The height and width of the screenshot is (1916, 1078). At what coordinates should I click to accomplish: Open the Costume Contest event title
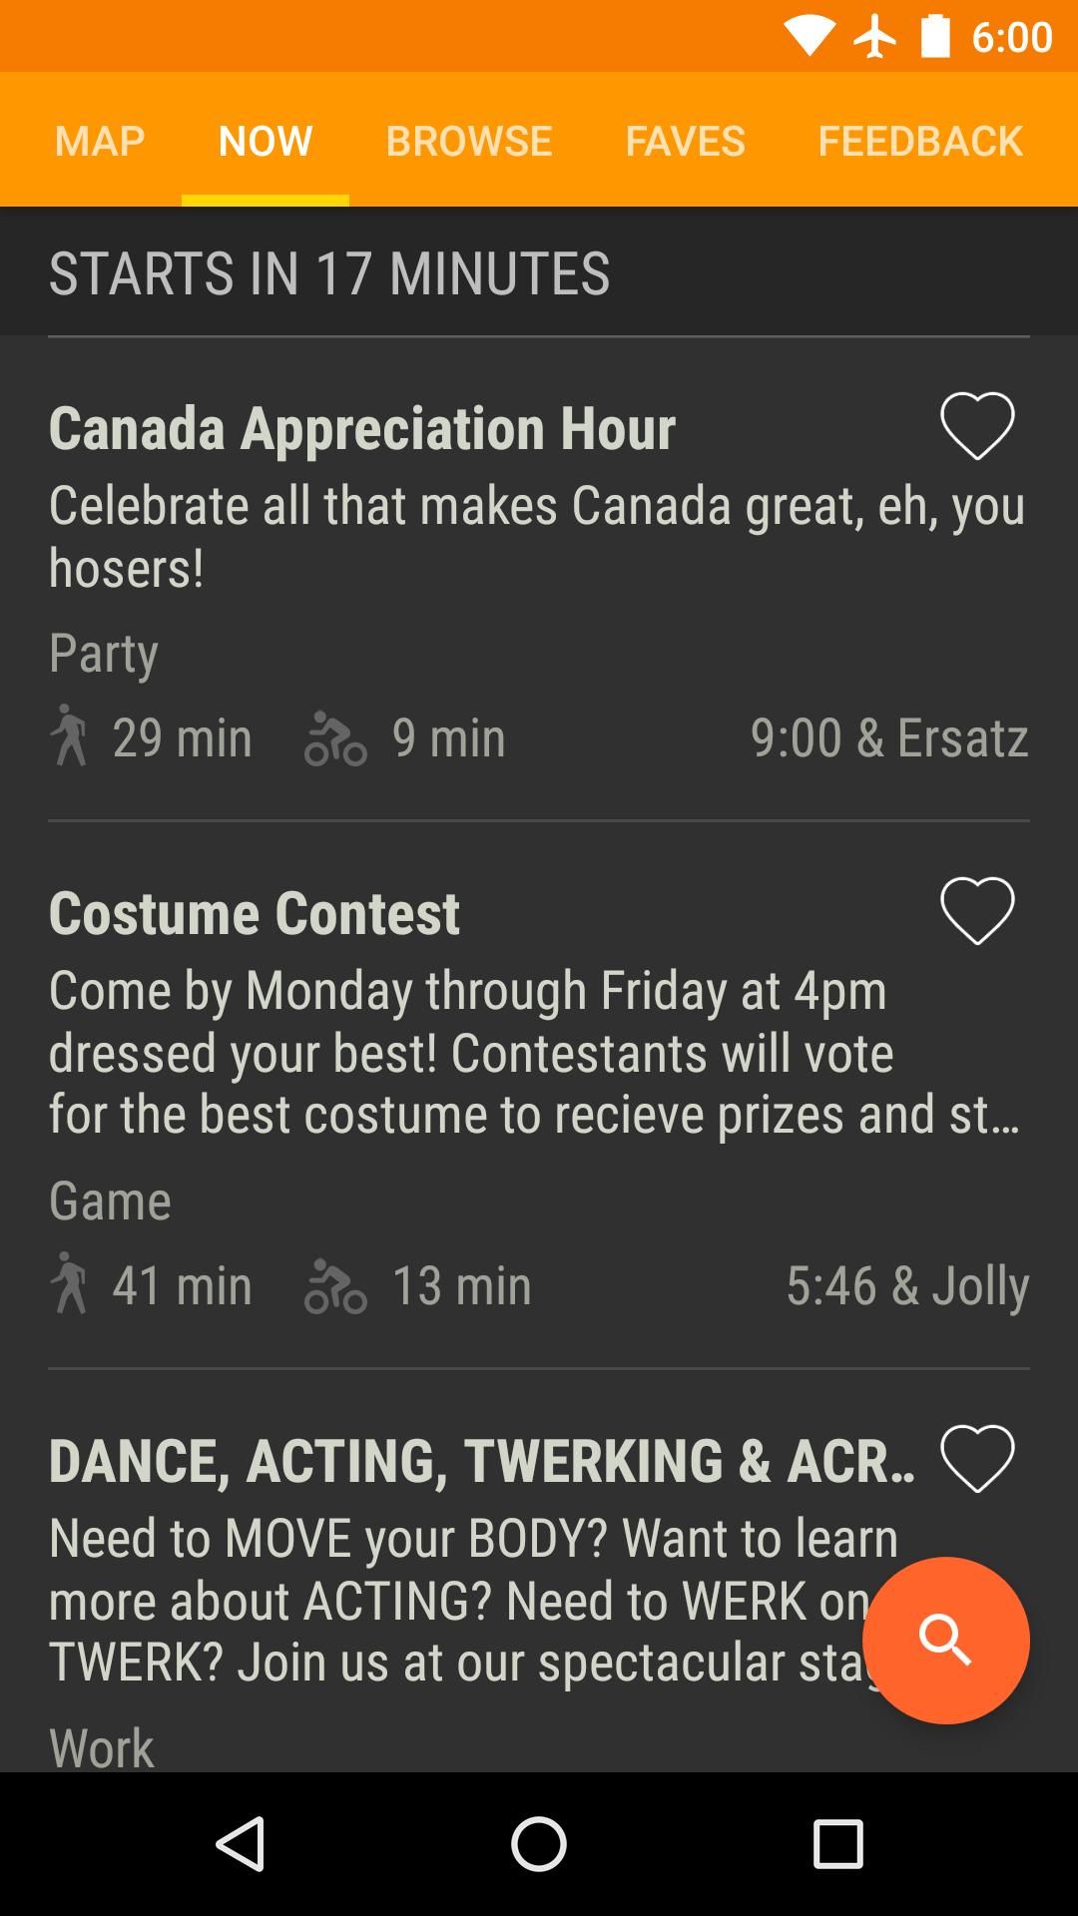pyautogui.click(x=255, y=913)
